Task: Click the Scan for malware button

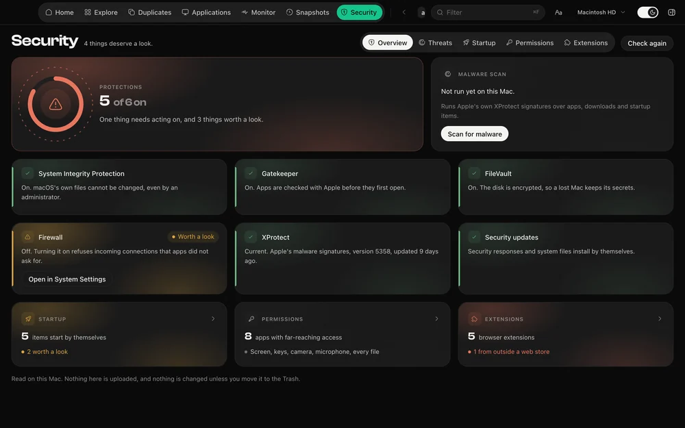Action: coord(475,134)
